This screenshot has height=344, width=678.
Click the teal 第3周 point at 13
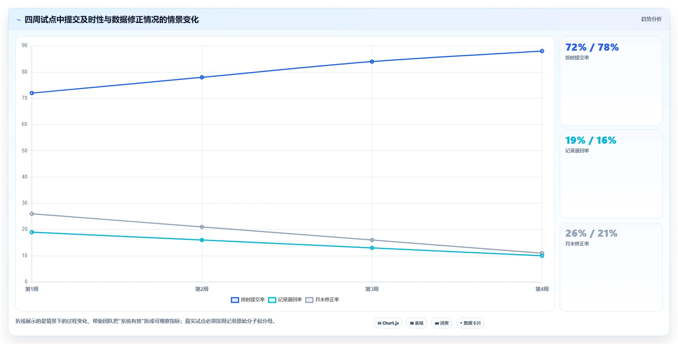pos(372,248)
